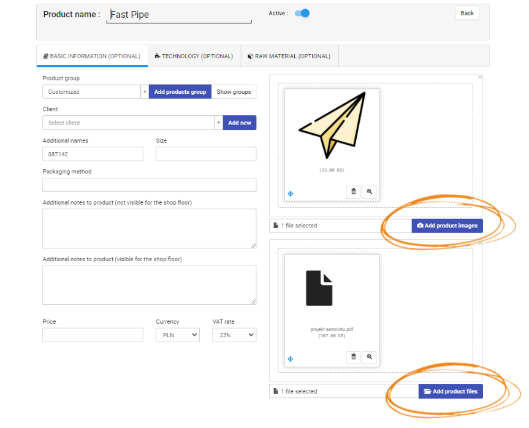This screenshot has height=428, width=529.
Task: Click the Product name field
Action: pyautogui.click(x=179, y=15)
